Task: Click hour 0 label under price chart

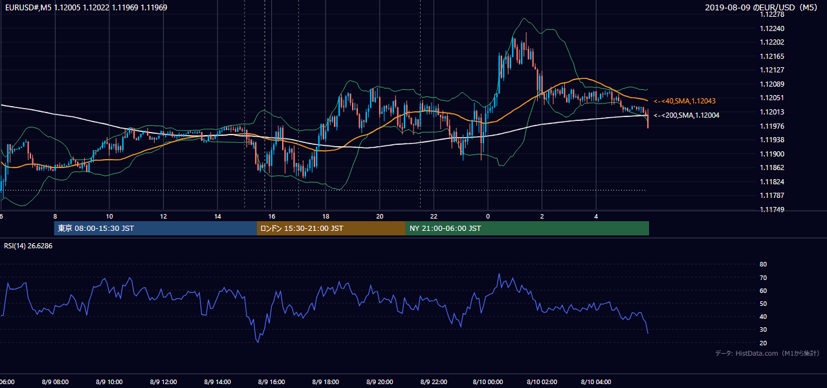Action: coord(487,217)
